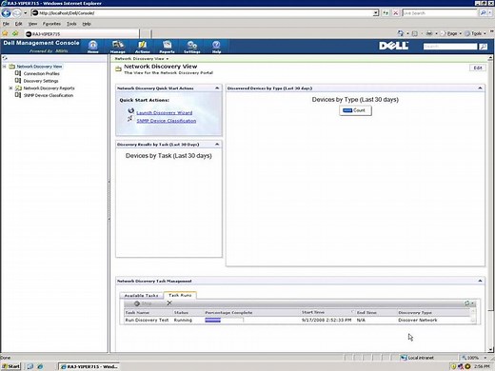
Task: Open the Help menu in menu bar
Action: click(x=87, y=24)
